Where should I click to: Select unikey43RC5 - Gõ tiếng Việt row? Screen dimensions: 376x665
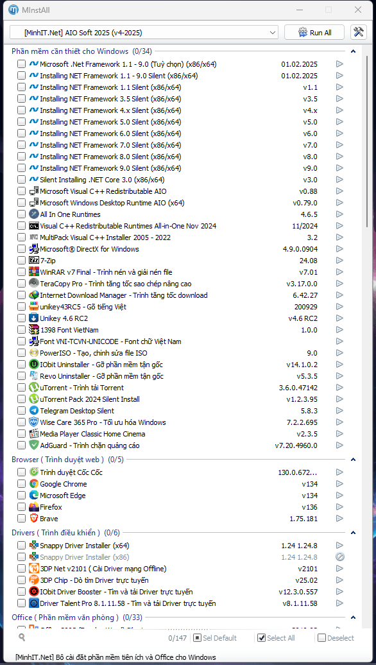click(x=83, y=307)
